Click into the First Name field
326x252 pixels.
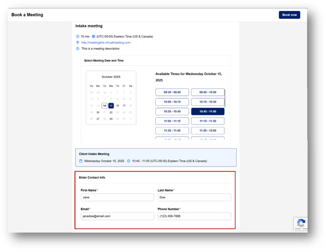coord(117,197)
